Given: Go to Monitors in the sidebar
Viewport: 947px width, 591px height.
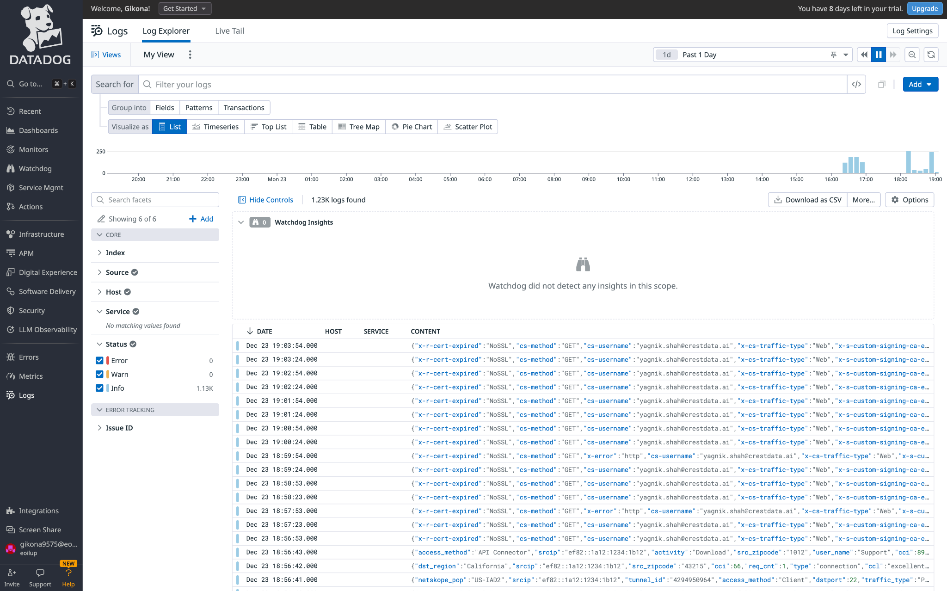Looking at the screenshot, I should click(33, 149).
